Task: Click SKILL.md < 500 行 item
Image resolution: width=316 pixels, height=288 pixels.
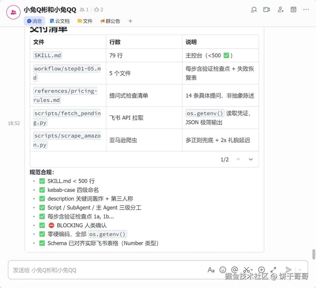Action: point(71,181)
